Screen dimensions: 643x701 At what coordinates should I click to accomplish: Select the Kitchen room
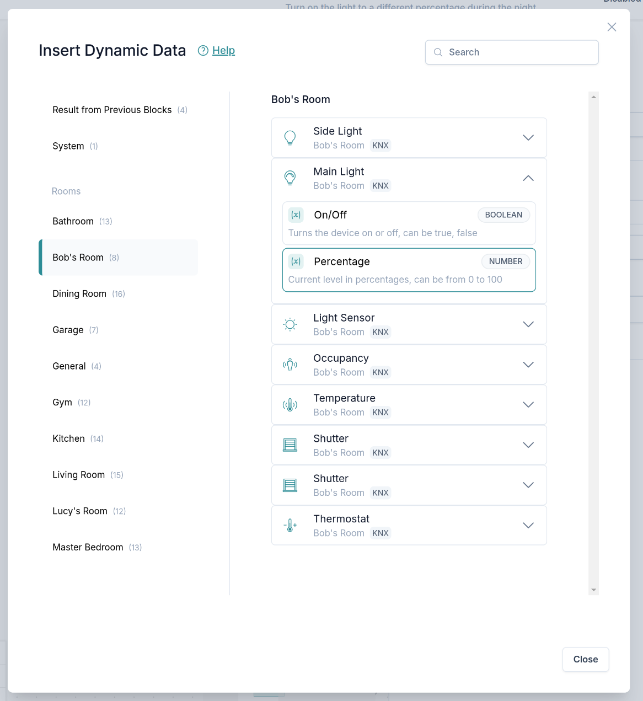(x=69, y=438)
